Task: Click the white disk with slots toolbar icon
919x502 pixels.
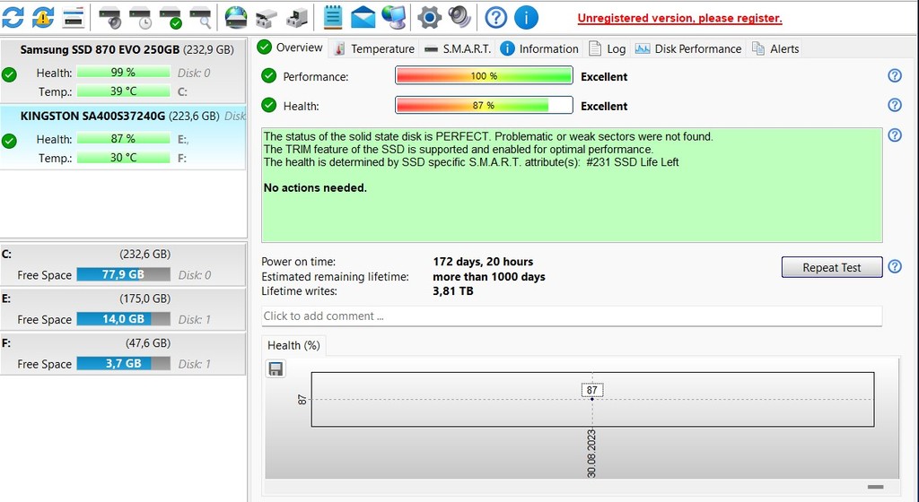Action: pos(266,18)
